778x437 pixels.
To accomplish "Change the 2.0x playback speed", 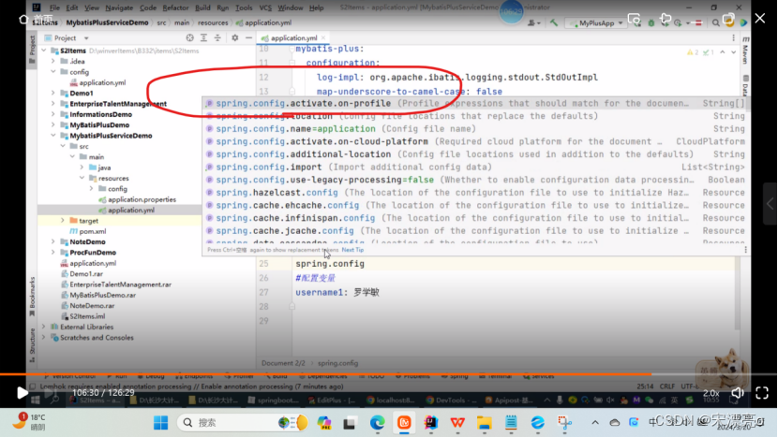I will coord(711,393).
